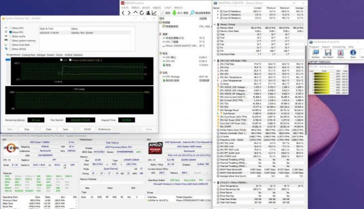Open the report (报告) toolbar item in AIDA64
This screenshot has height=209, width=364.
(x=166, y=13)
